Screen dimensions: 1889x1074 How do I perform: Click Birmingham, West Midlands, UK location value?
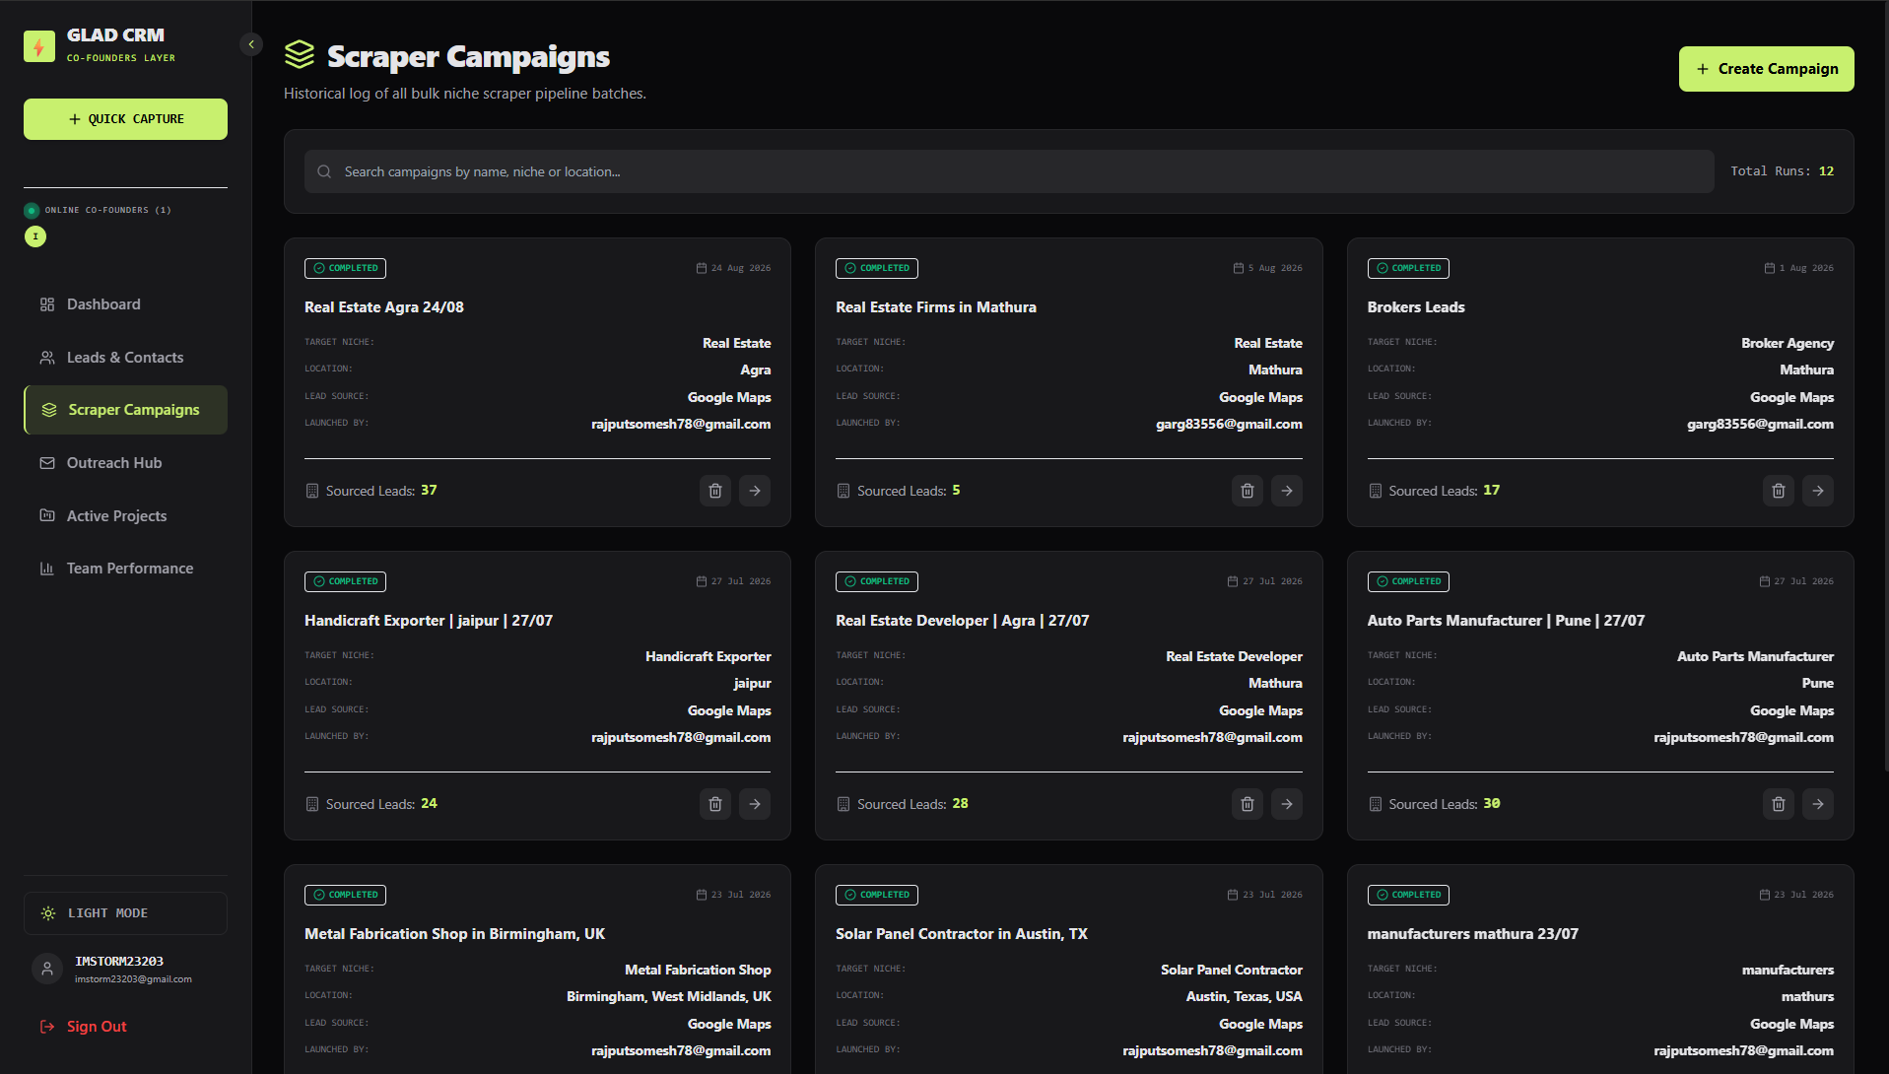click(x=669, y=997)
